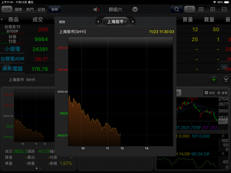Viewport: 231px width, 173px height.
Task: Tap the large popup intraday chart
Action: point(120,92)
